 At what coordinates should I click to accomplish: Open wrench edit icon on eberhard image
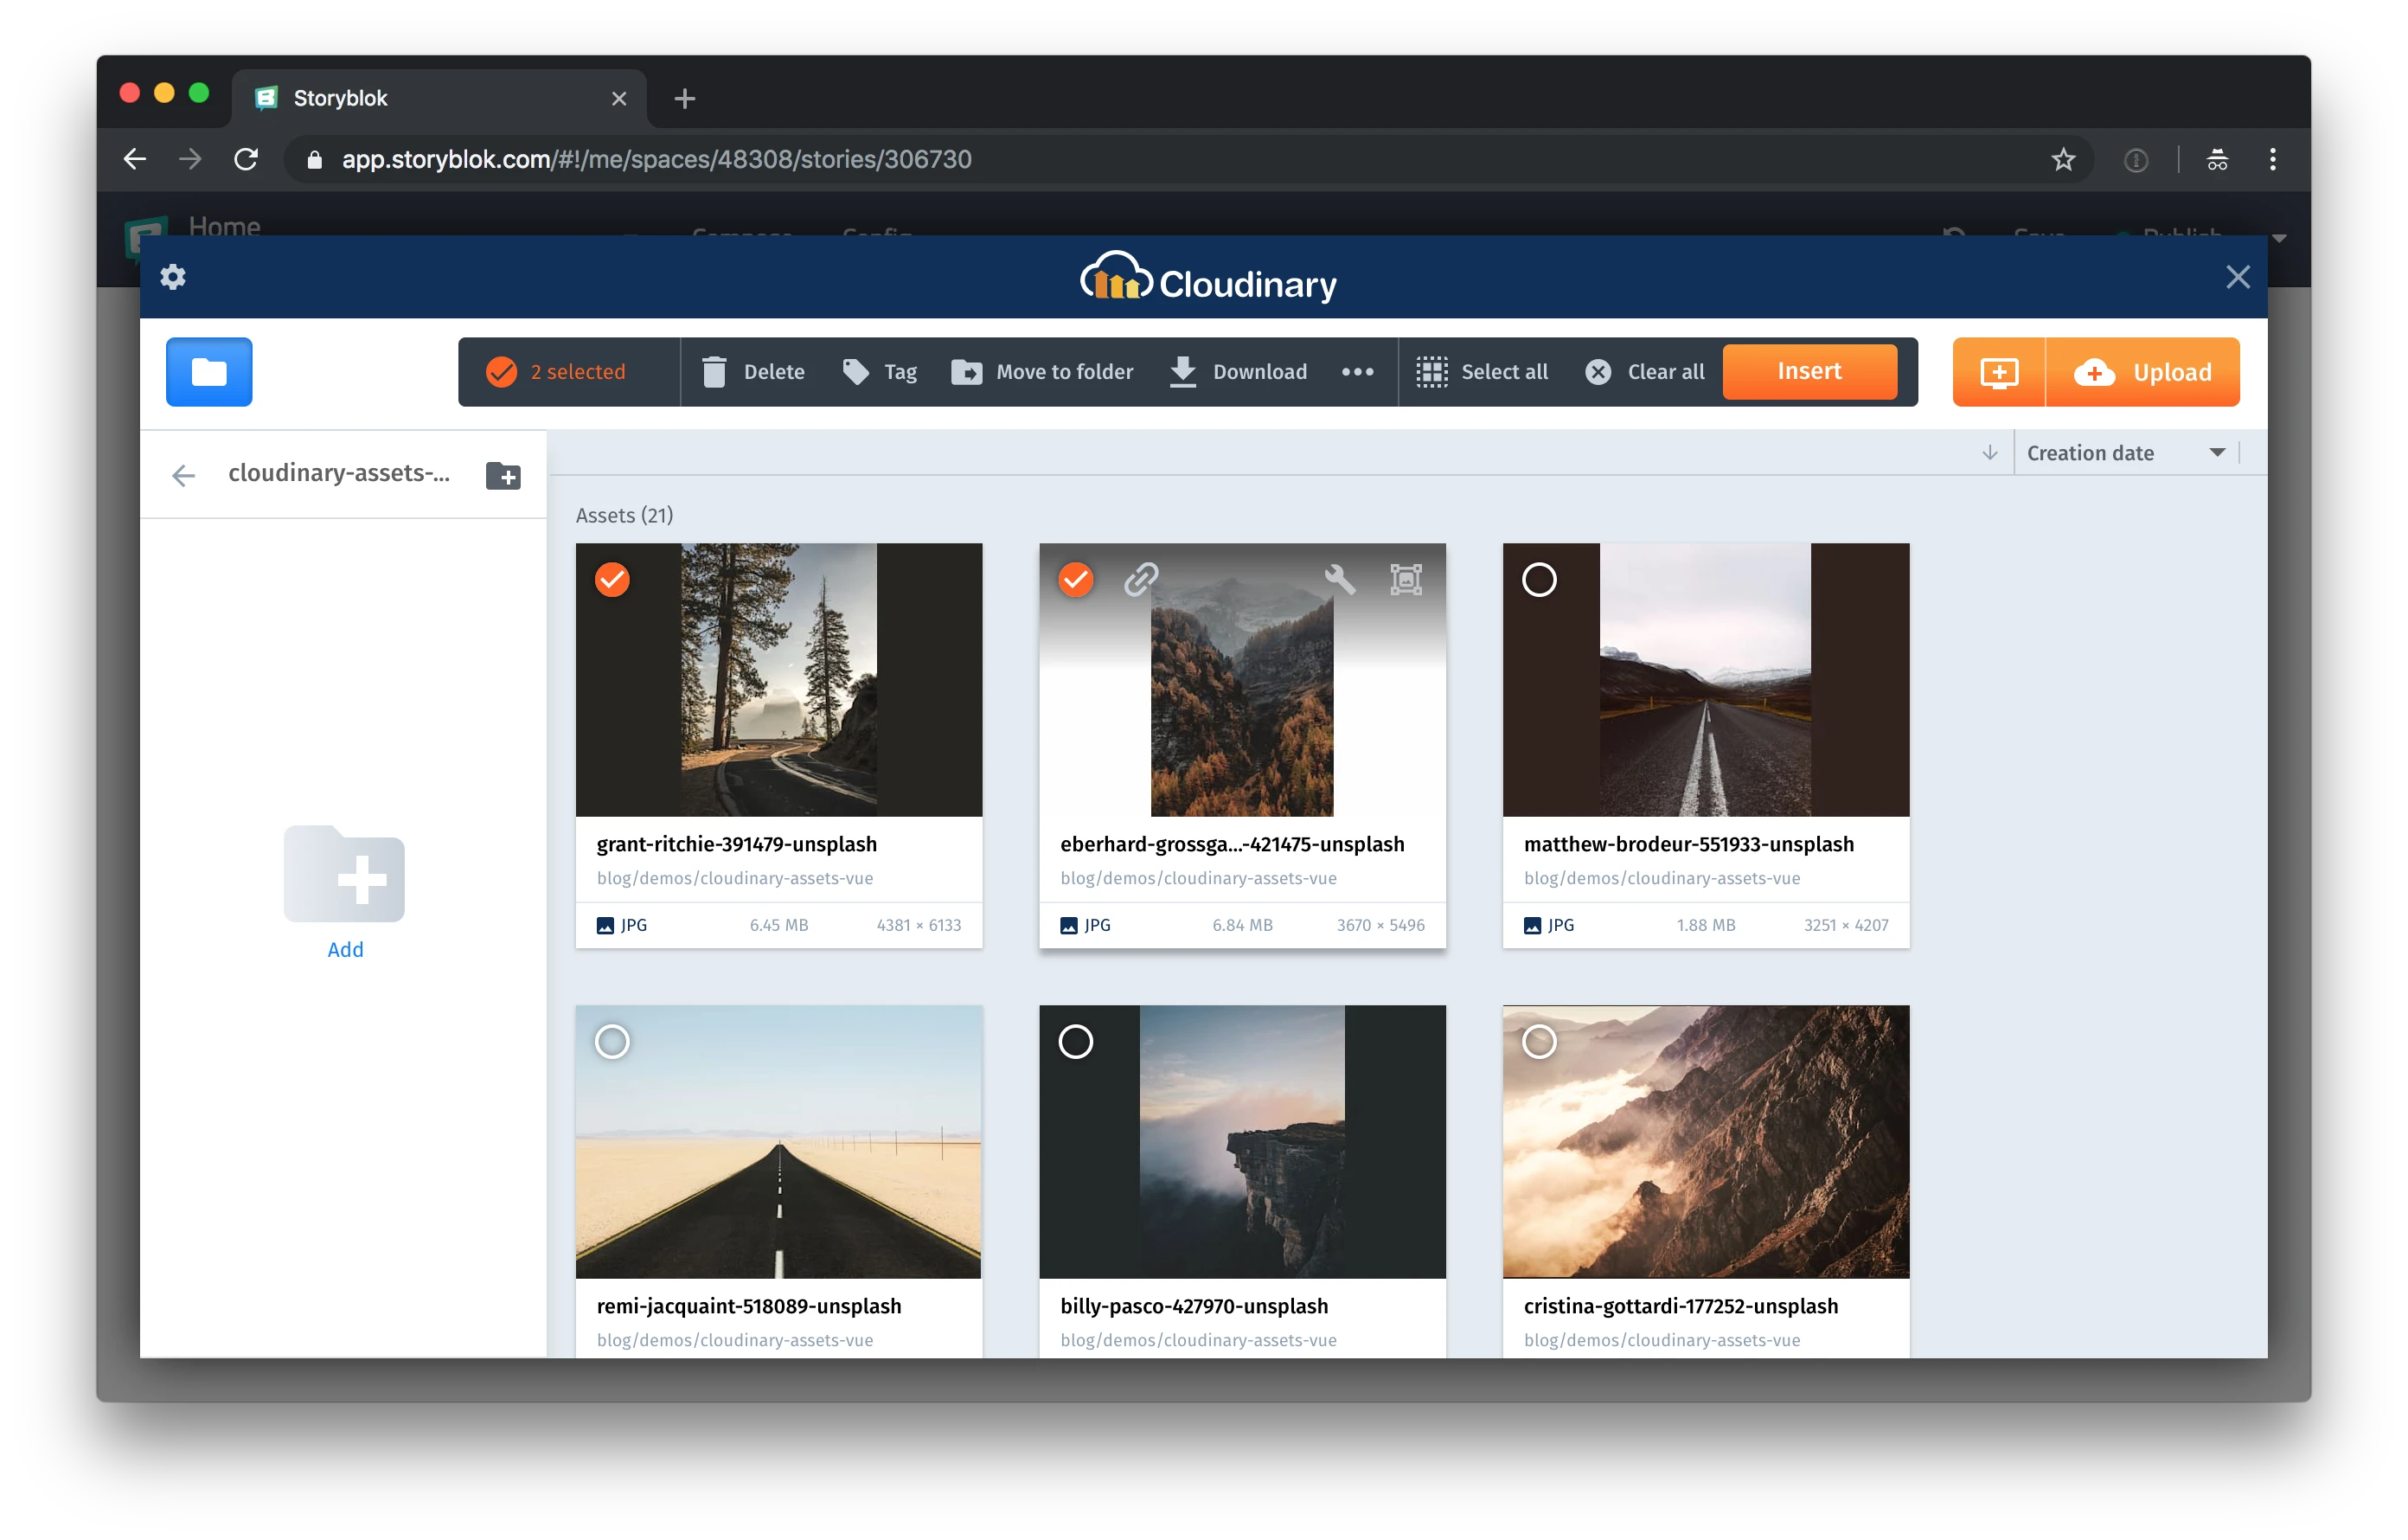(1339, 579)
